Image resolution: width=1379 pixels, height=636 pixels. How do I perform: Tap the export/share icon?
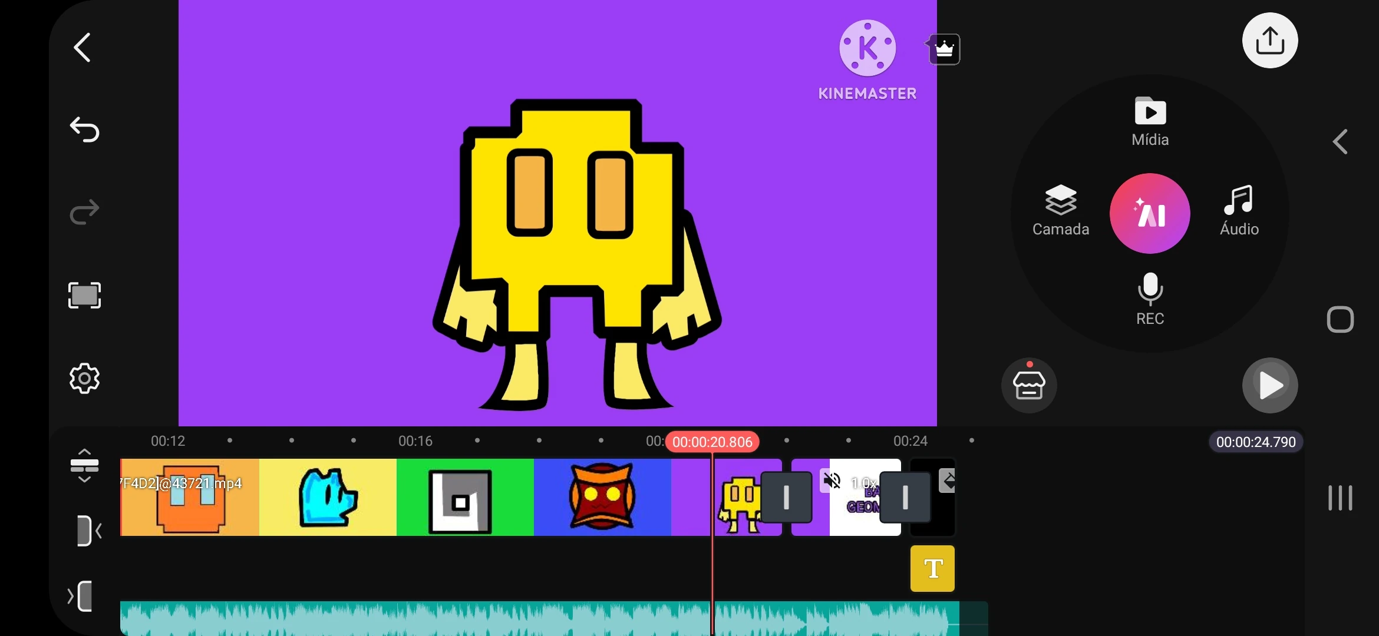tap(1269, 41)
